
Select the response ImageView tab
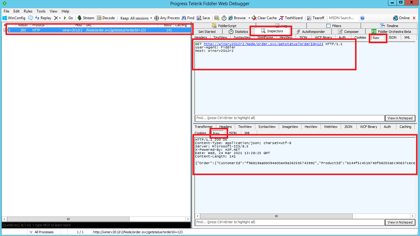click(x=290, y=127)
